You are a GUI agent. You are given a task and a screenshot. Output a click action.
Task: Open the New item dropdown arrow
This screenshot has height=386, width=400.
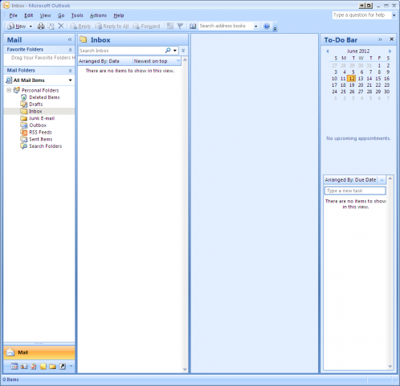click(31, 27)
